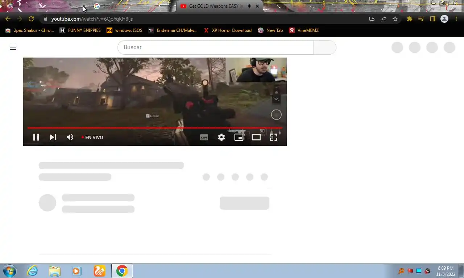Open EndermanCH/Malw... bookmark

click(173, 30)
